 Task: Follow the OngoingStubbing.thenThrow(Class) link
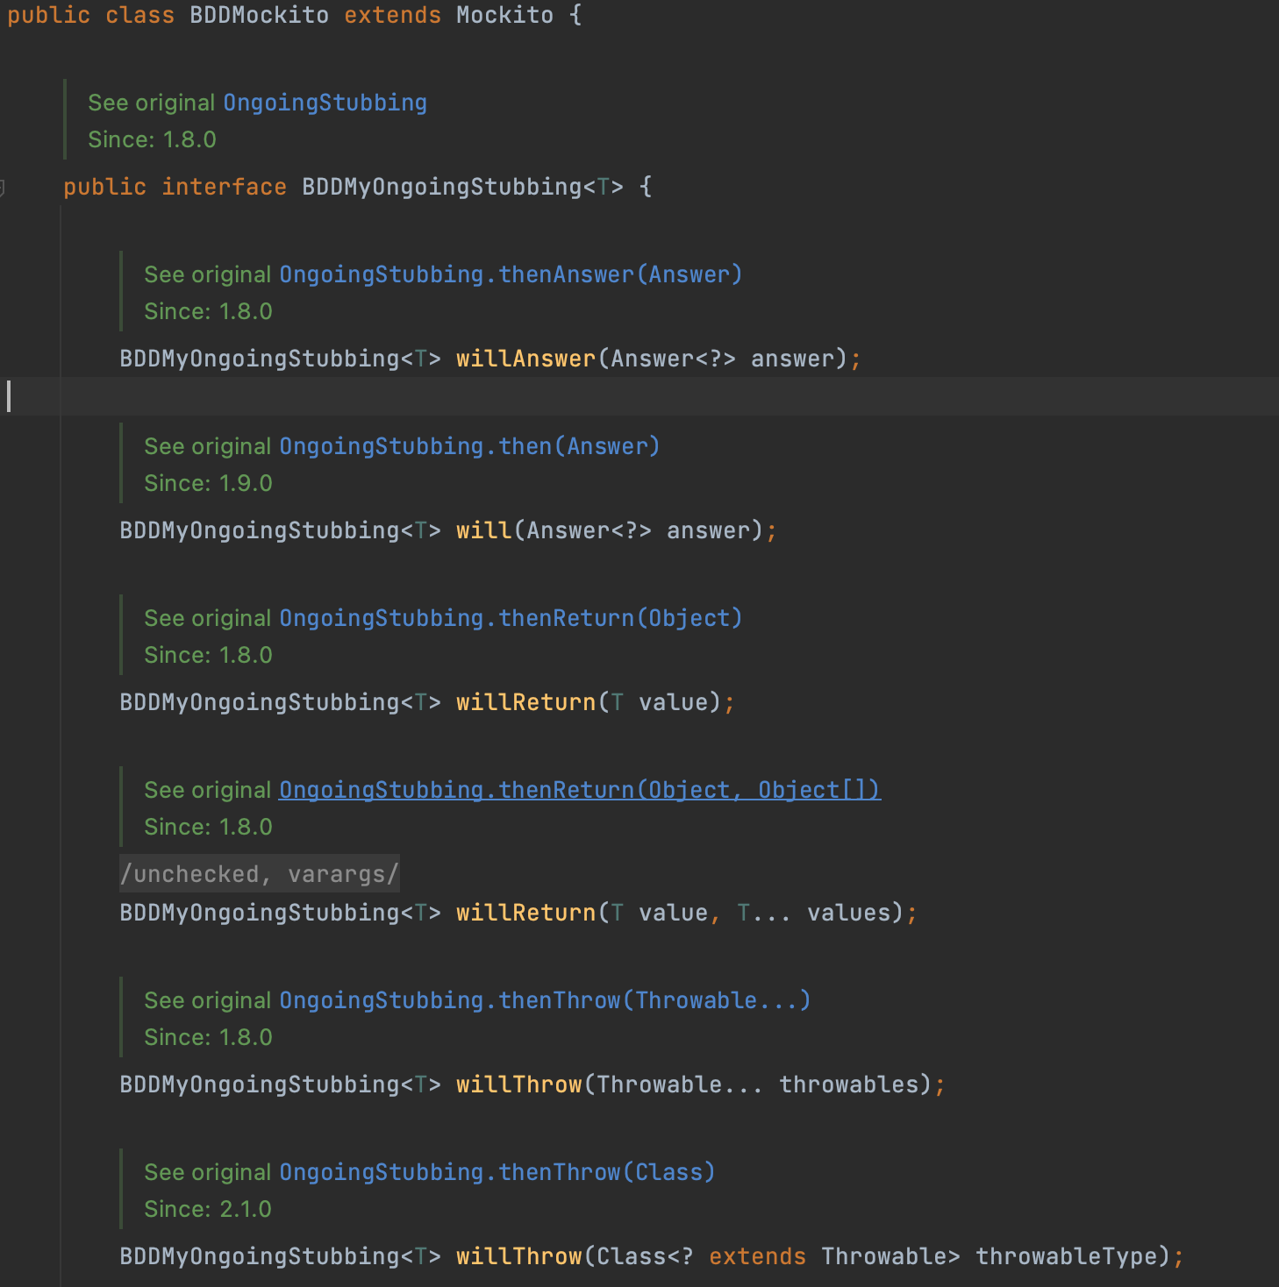(497, 1172)
